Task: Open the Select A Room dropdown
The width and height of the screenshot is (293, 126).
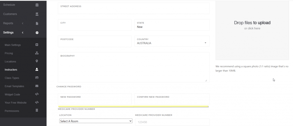Action: pyautogui.click(x=96, y=121)
